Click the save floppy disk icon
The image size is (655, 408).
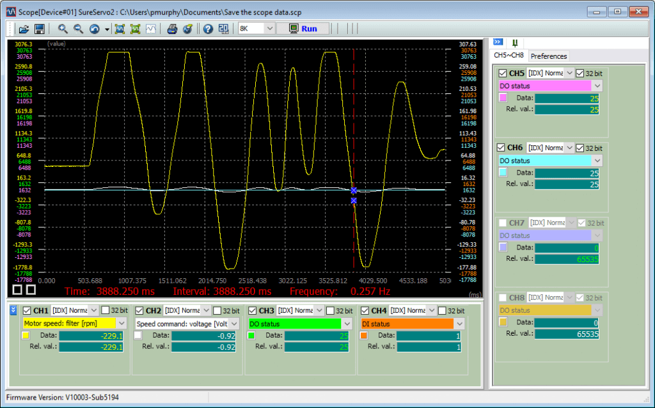click(39, 29)
